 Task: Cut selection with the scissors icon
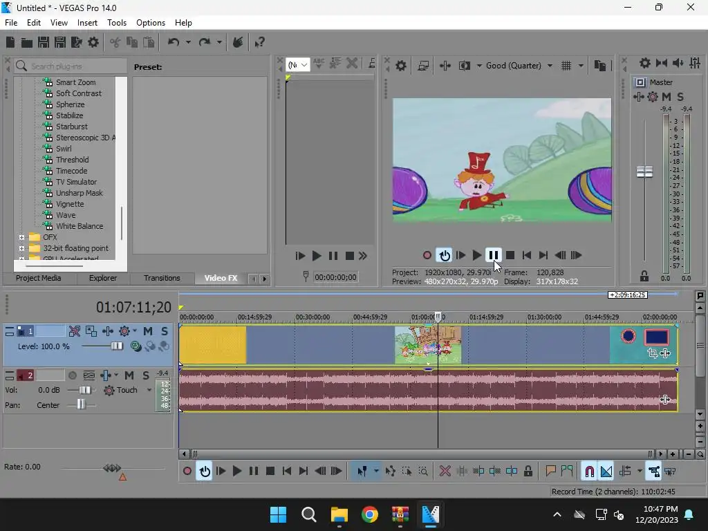[115, 42]
